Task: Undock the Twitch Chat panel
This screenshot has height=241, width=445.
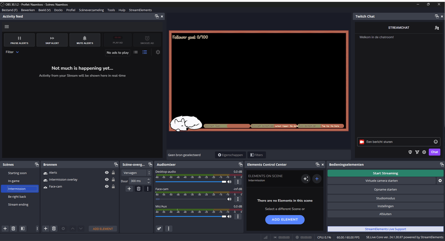Action: pos(437,17)
